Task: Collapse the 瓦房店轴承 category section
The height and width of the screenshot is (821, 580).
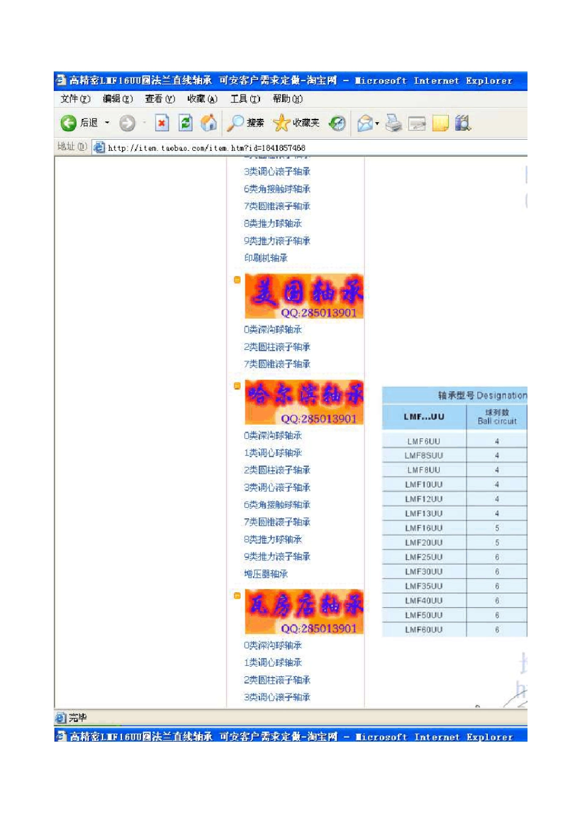Action: [237, 596]
